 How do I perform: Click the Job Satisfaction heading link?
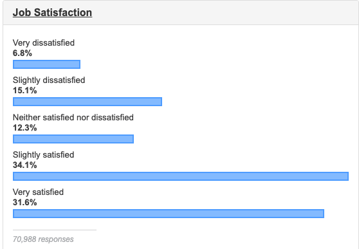coord(52,12)
